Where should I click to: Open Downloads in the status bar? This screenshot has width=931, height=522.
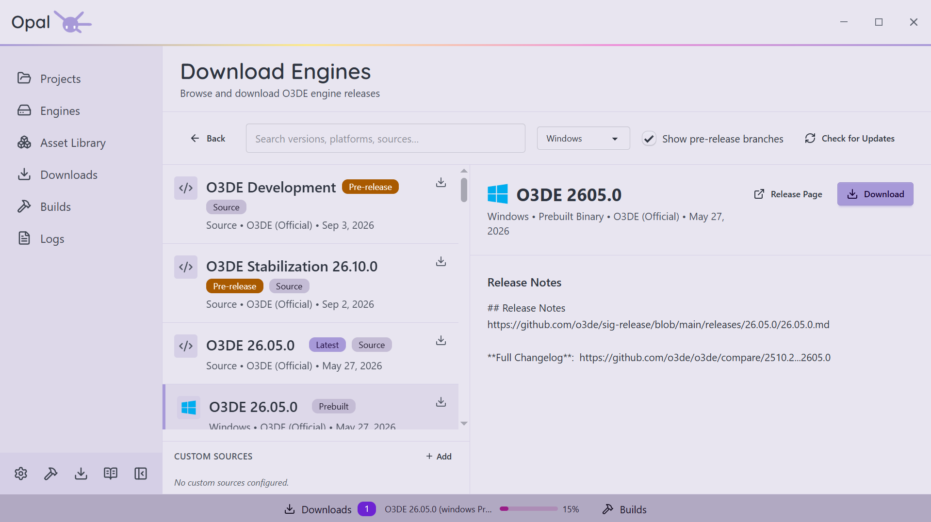pyautogui.click(x=318, y=509)
